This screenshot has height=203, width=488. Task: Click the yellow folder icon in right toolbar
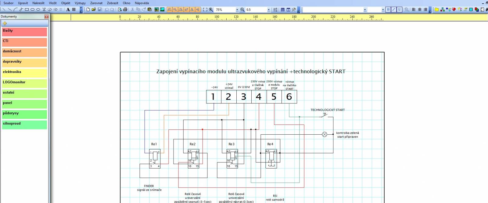(x=437, y=9)
